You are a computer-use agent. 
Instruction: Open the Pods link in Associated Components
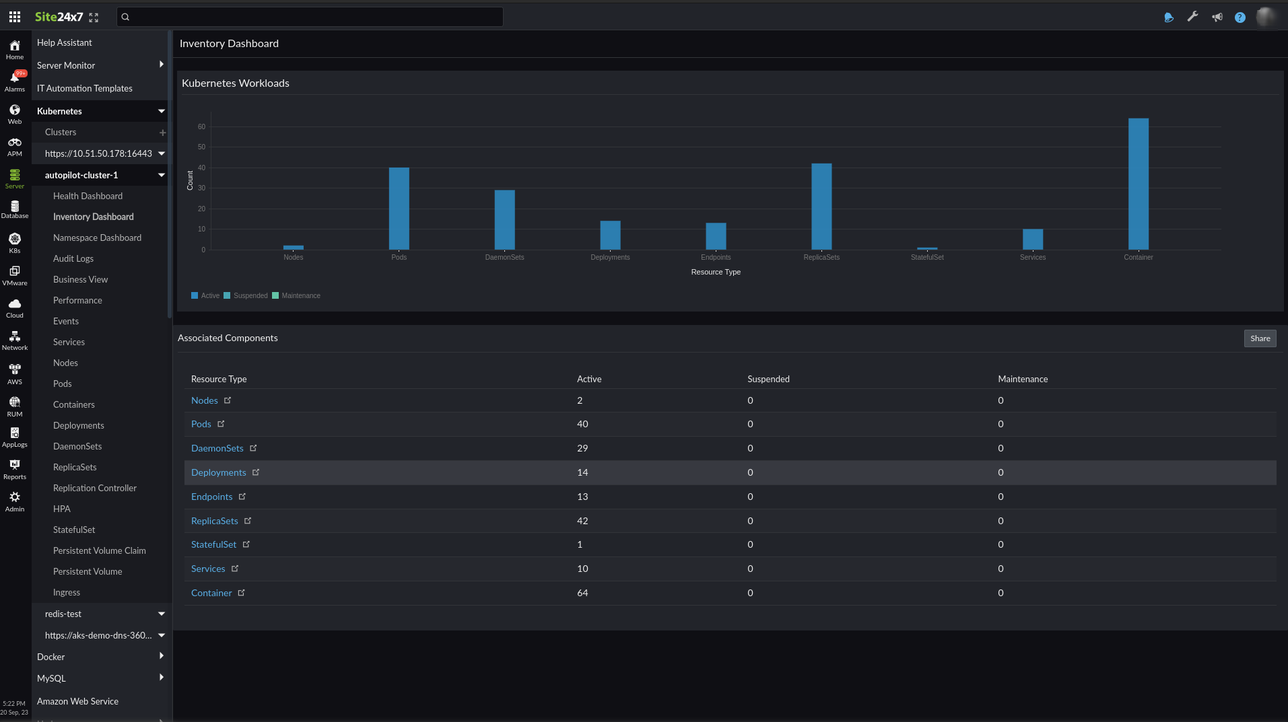[200, 424]
